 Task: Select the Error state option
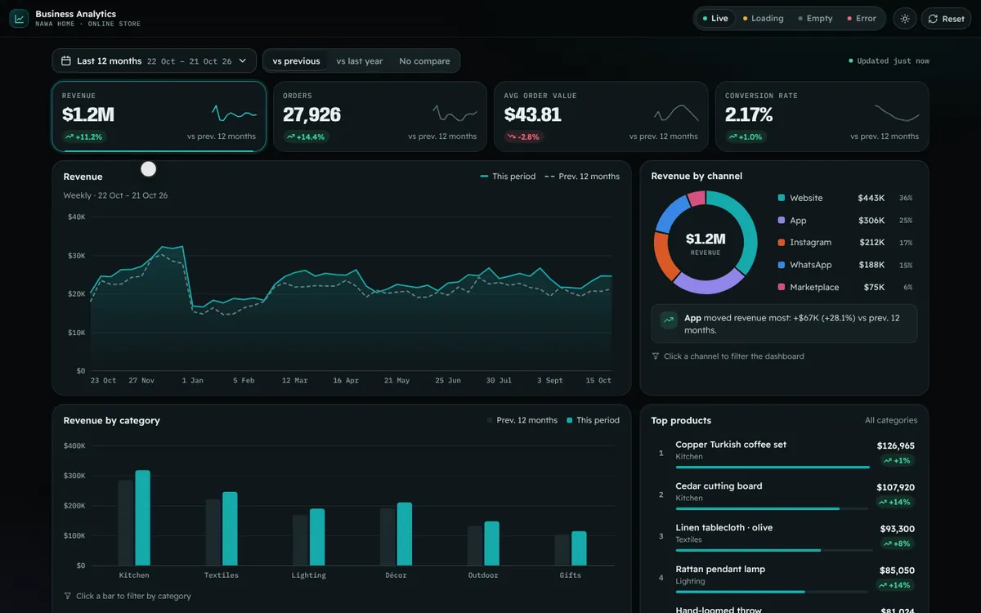click(x=861, y=18)
